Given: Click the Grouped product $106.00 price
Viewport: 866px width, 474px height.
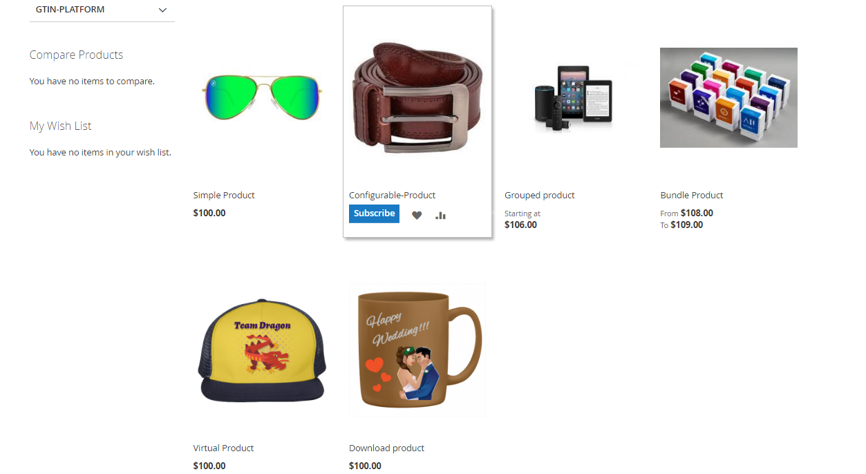Looking at the screenshot, I should tap(520, 225).
